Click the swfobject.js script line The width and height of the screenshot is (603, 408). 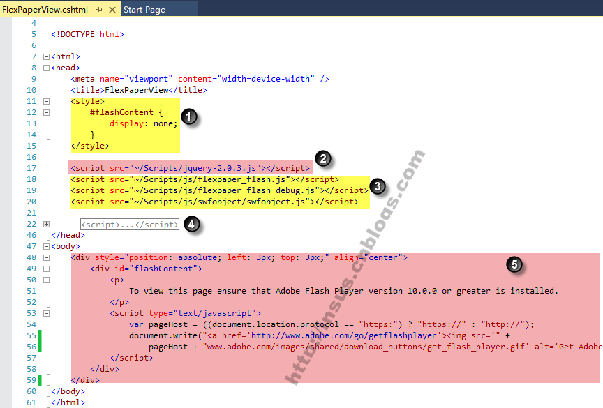(214, 202)
